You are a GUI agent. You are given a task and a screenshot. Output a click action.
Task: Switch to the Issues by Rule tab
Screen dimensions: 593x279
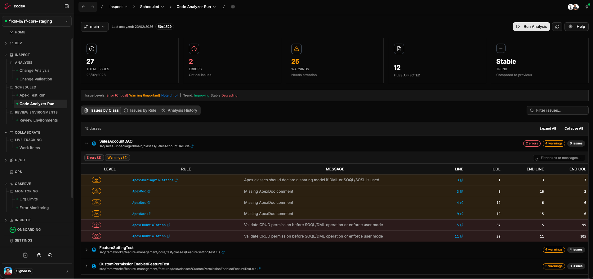click(x=140, y=110)
